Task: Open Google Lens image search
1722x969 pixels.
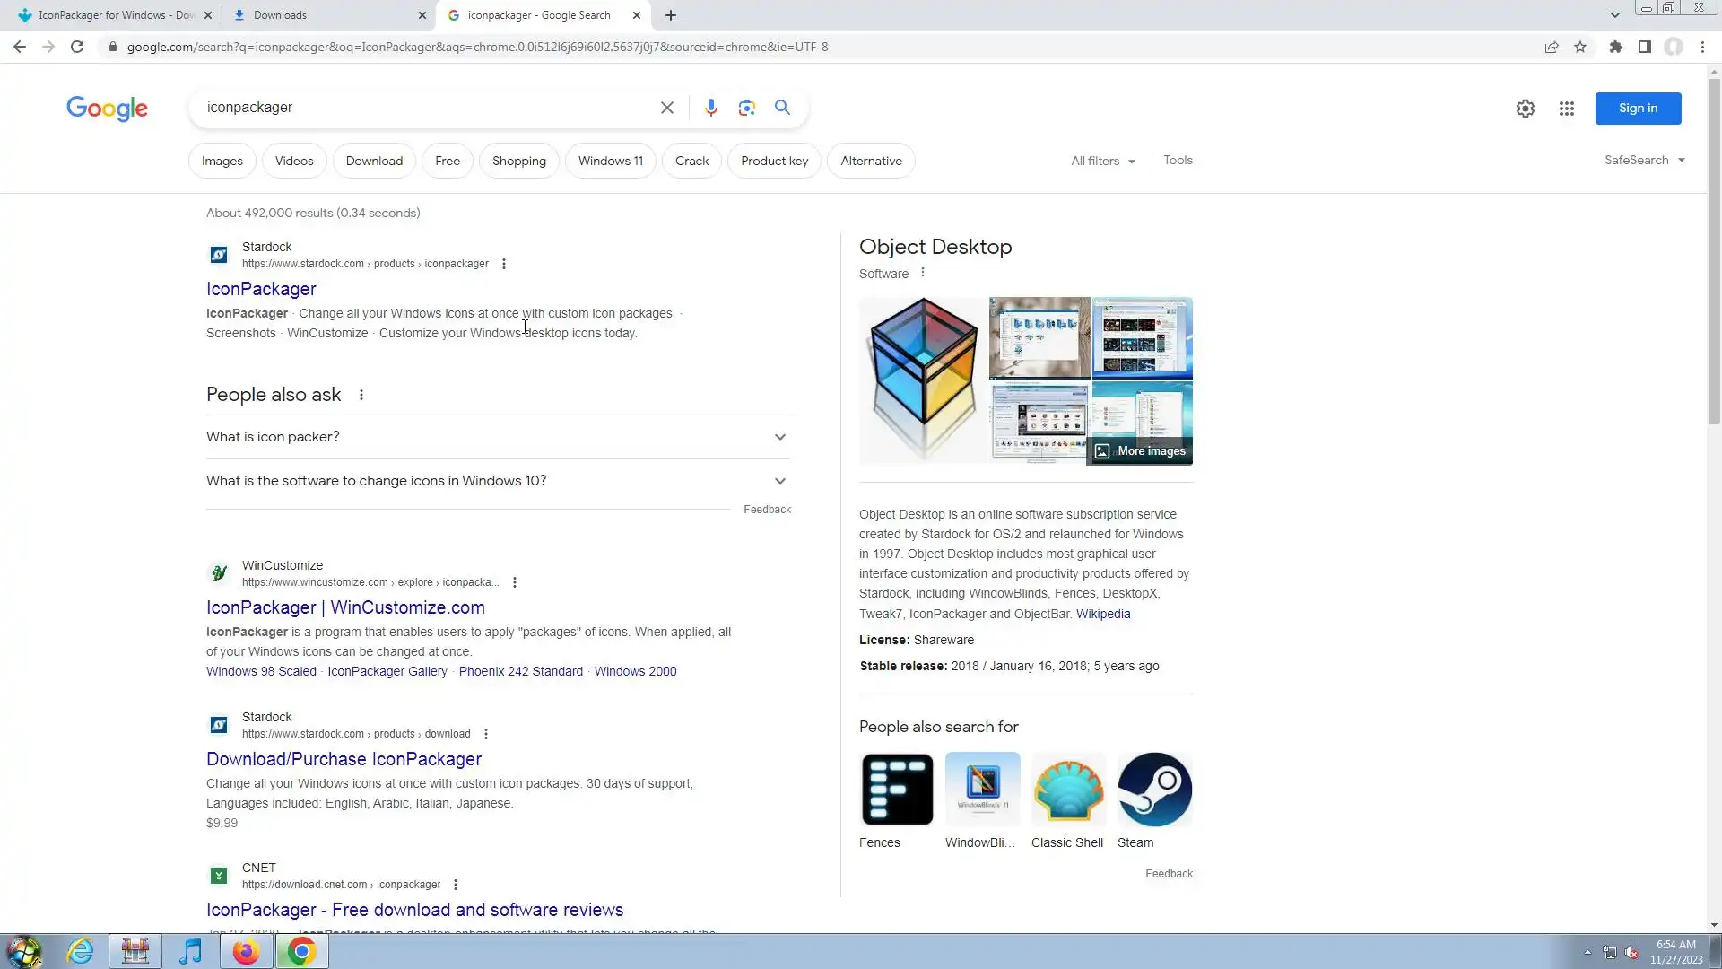Action: pyautogui.click(x=746, y=108)
